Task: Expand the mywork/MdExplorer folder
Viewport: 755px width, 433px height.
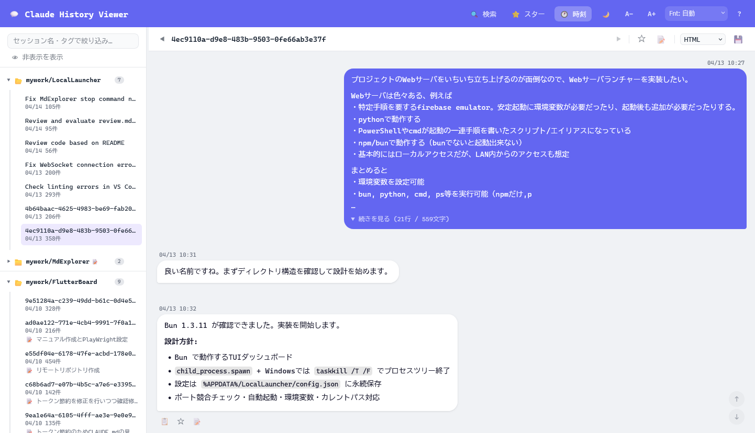Action: point(9,261)
